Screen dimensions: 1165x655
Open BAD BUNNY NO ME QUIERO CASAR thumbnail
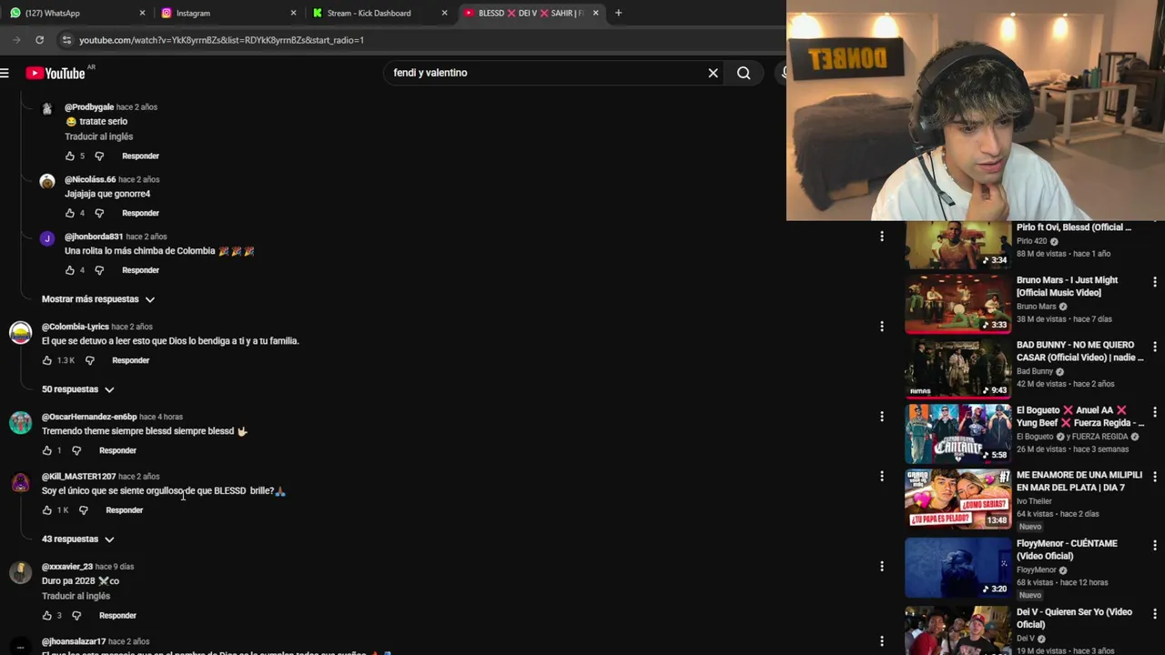[957, 369]
